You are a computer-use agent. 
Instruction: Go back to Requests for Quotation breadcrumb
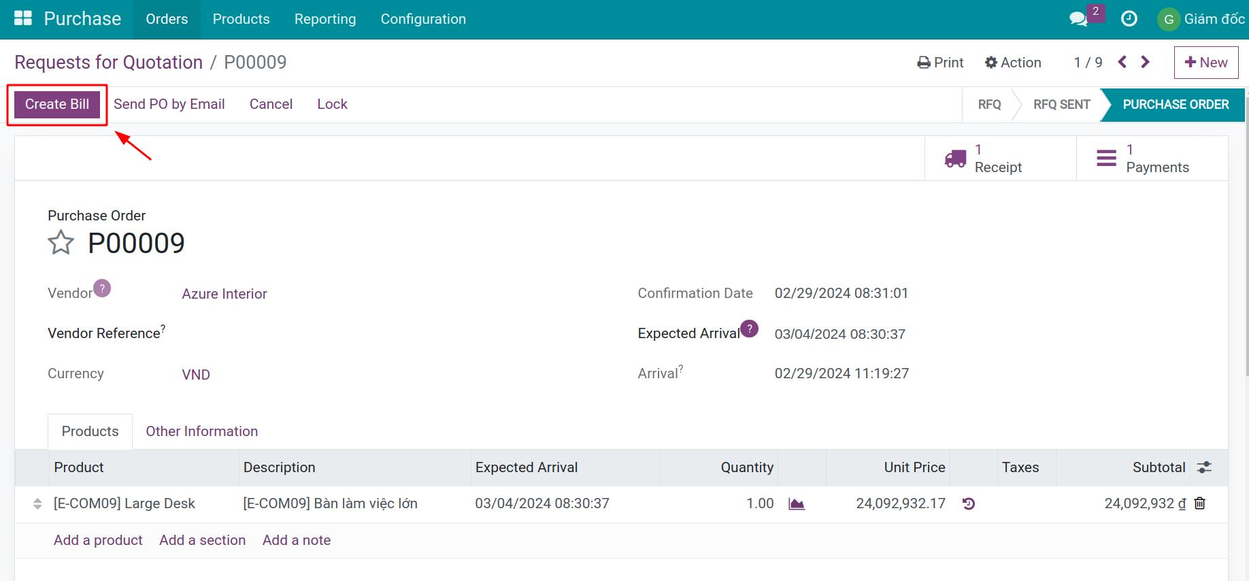[x=108, y=62]
